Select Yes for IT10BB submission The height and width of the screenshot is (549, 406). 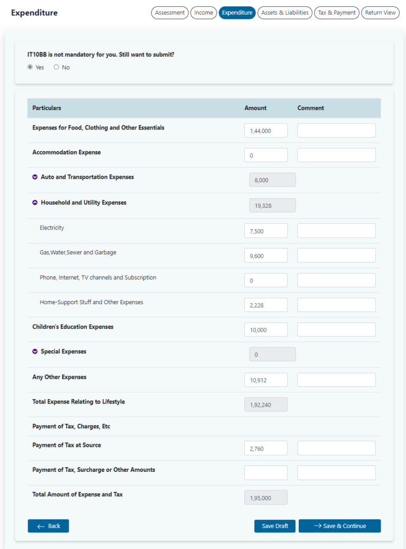30,67
